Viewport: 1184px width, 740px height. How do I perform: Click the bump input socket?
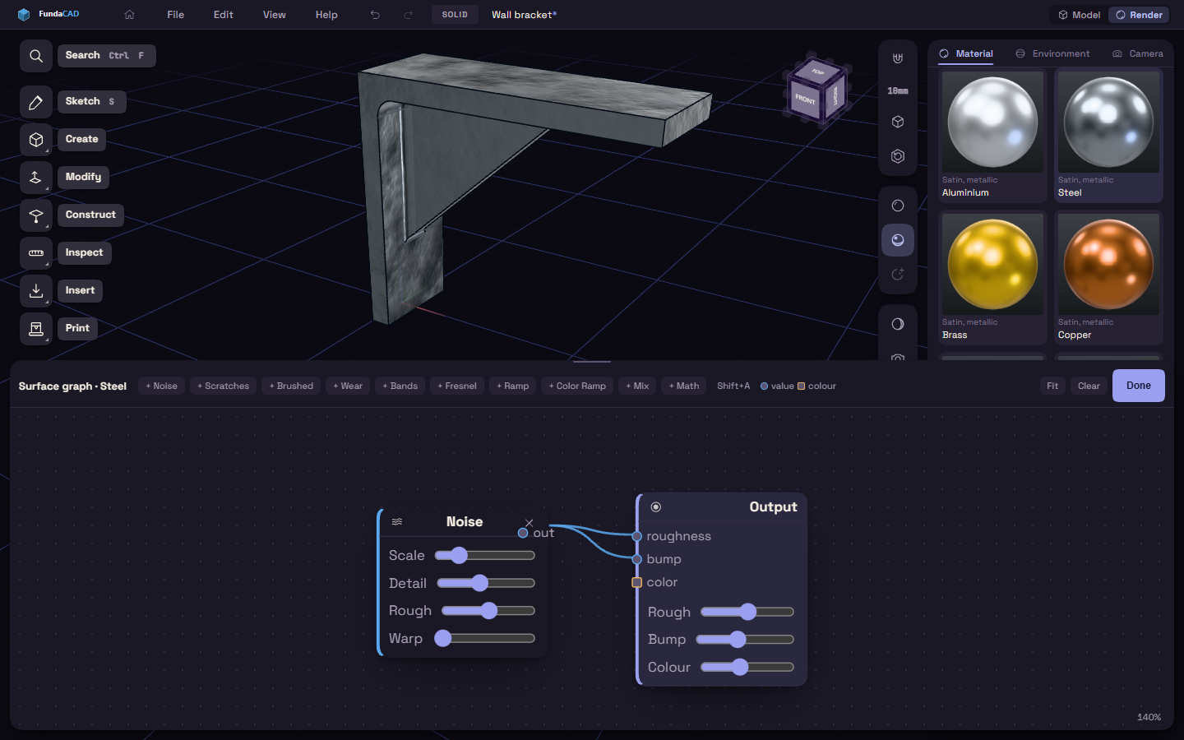click(x=637, y=559)
